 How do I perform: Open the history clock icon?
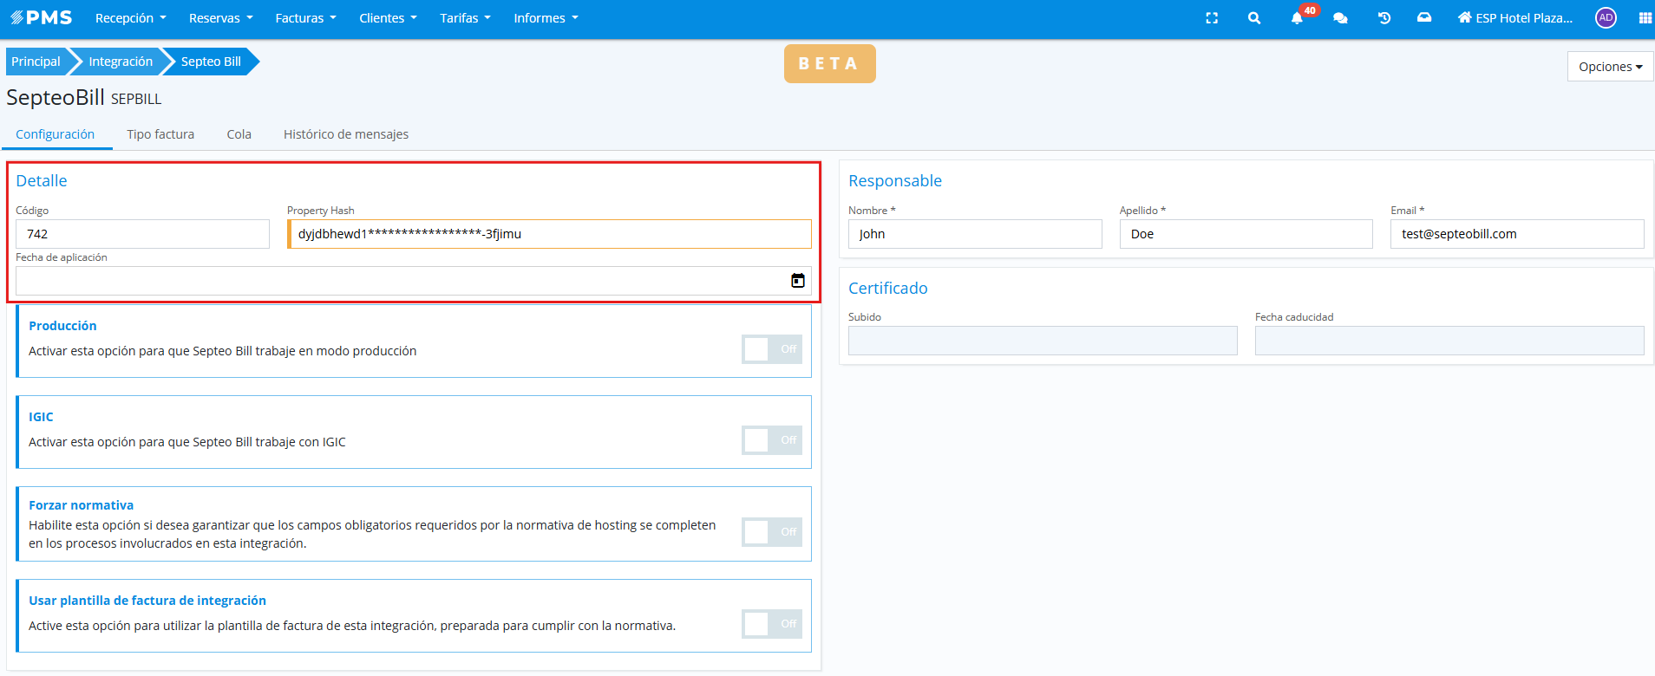[1384, 18]
